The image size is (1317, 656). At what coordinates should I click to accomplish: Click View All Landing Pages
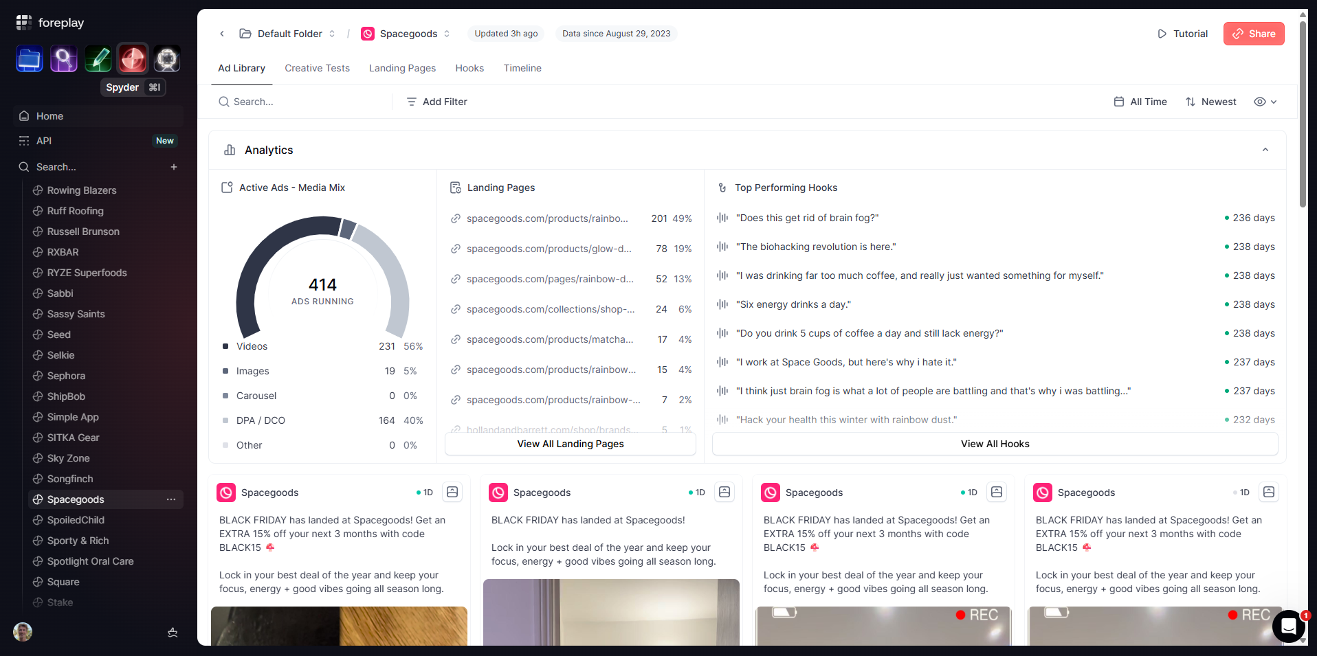571,444
